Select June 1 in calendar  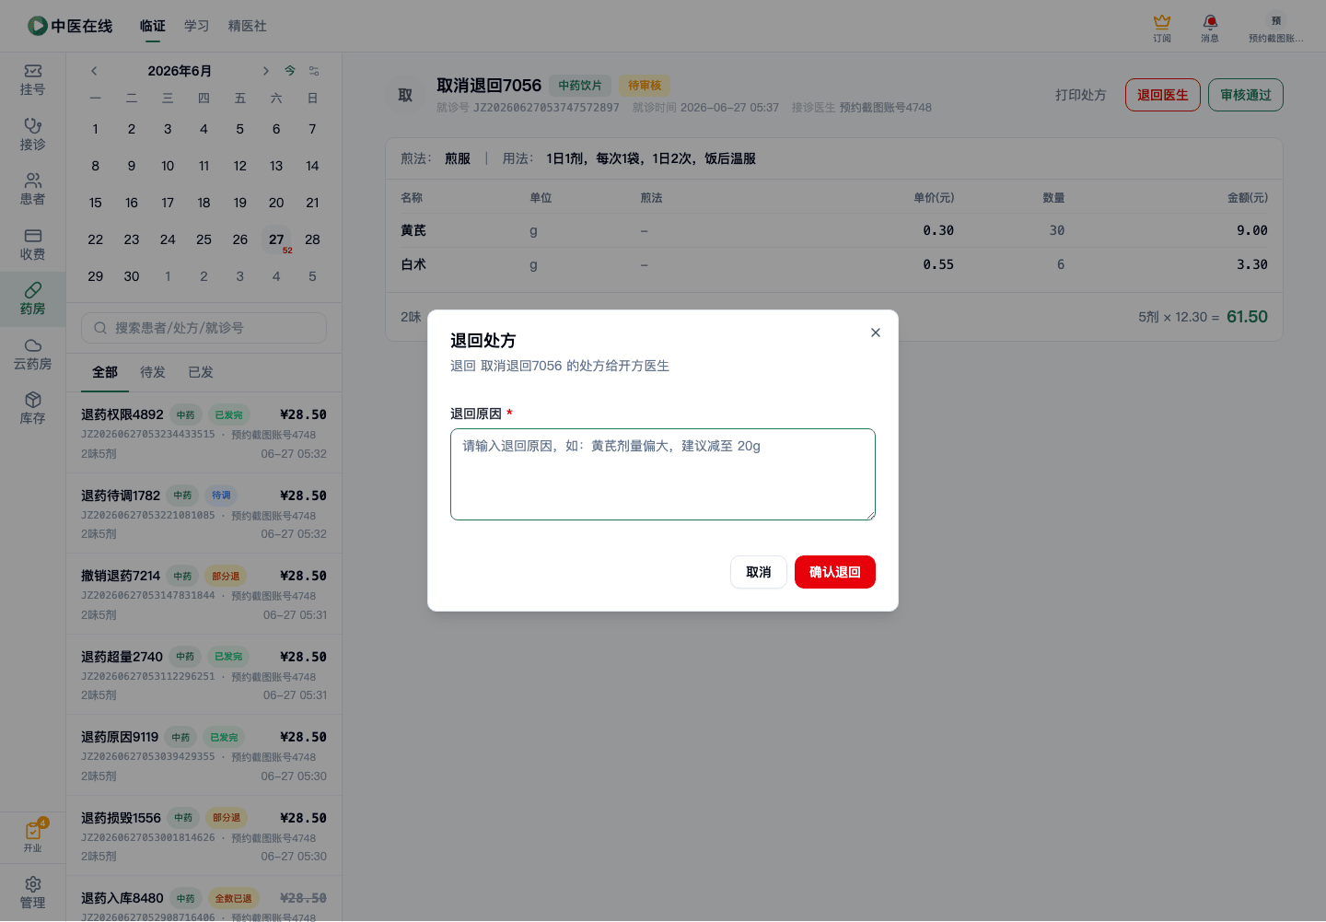(x=96, y=129)
